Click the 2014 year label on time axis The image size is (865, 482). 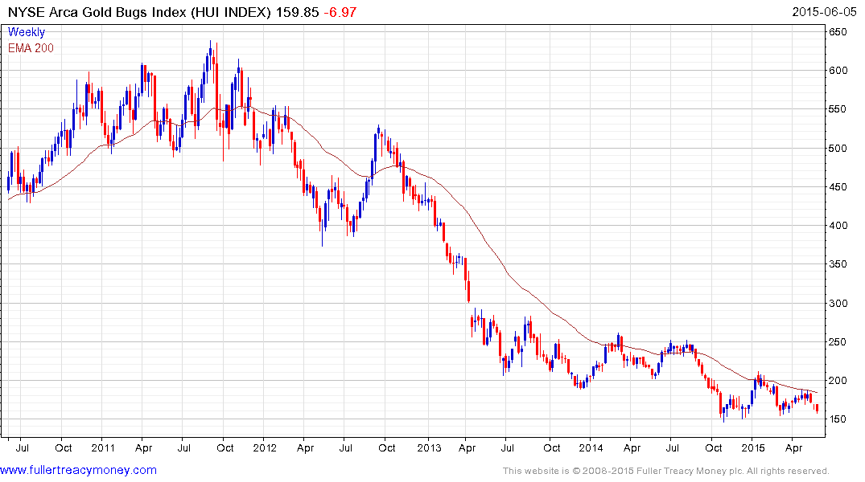[591, 447]
